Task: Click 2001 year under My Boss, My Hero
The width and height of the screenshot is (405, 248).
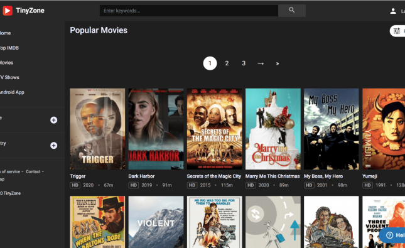Action: tap(322, 185)
